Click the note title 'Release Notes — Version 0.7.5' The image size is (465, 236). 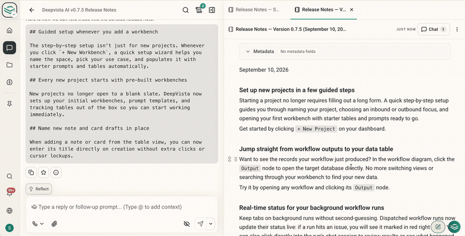coord(291,29)
